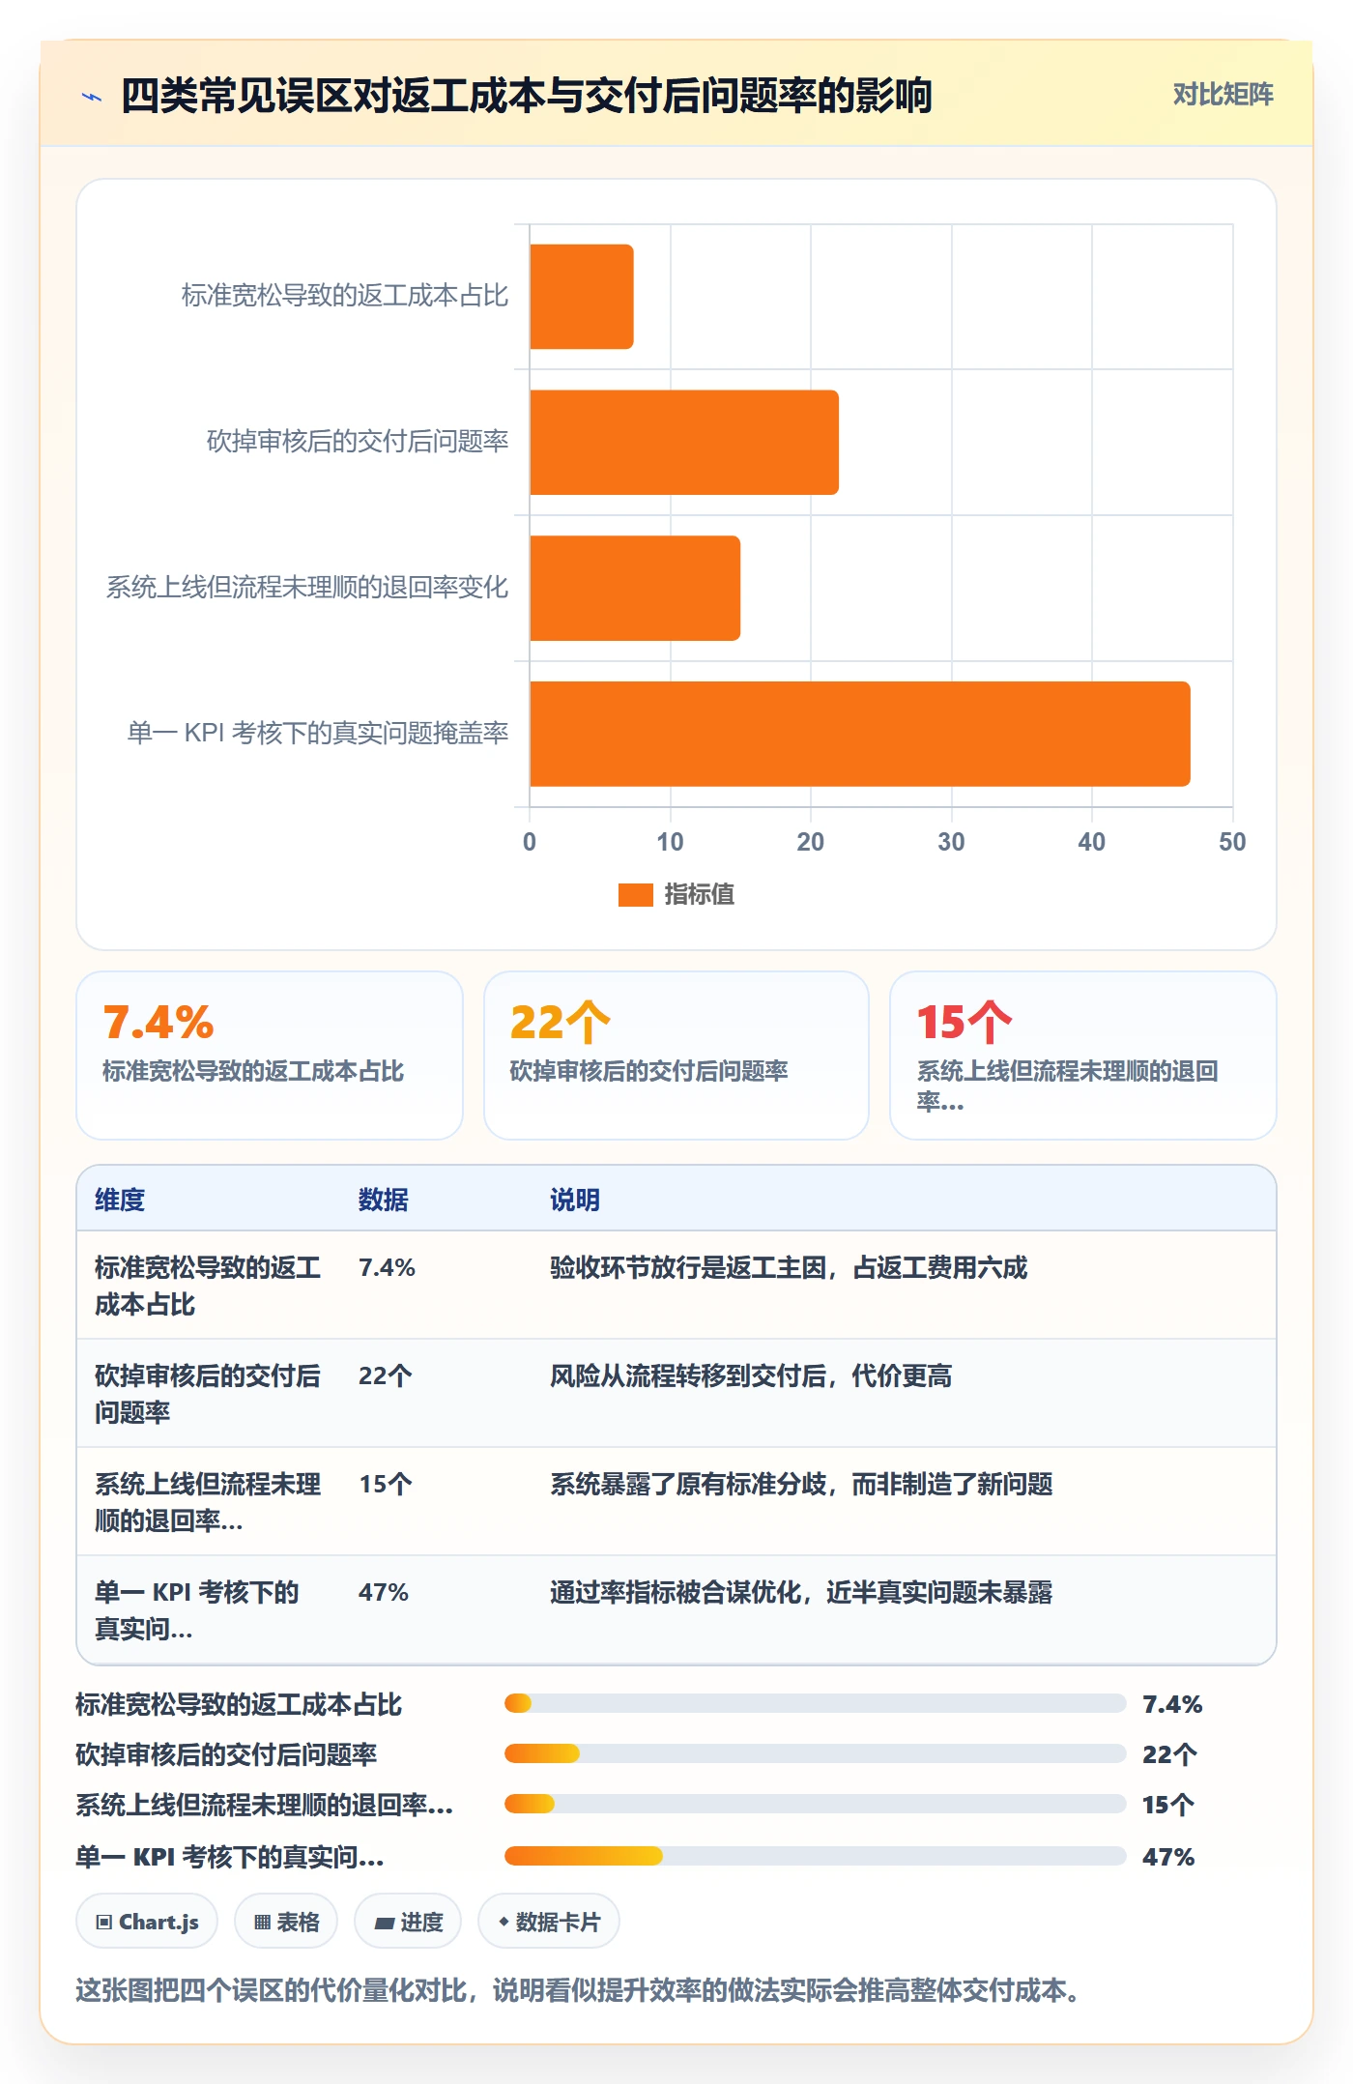Click the chart axis label 单一 KPI 考核下的真实问题掩盖率
The height and width of the screenshot is (2084, 1353).
(x=318, y=733)
